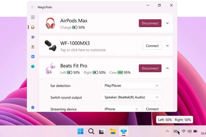The image size is (206, 137).
Task: Connect the WF-1000MX3 earbuds
Action: point(152,46)
